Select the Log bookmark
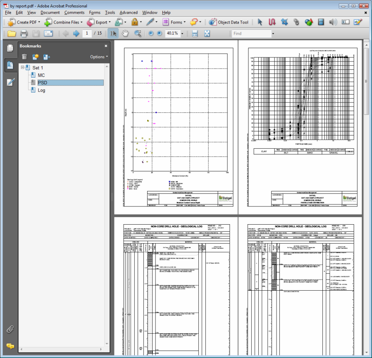Image resolution: width=372 pixels, height=358 pixels. pyautogui.click(x=41, y=90)
